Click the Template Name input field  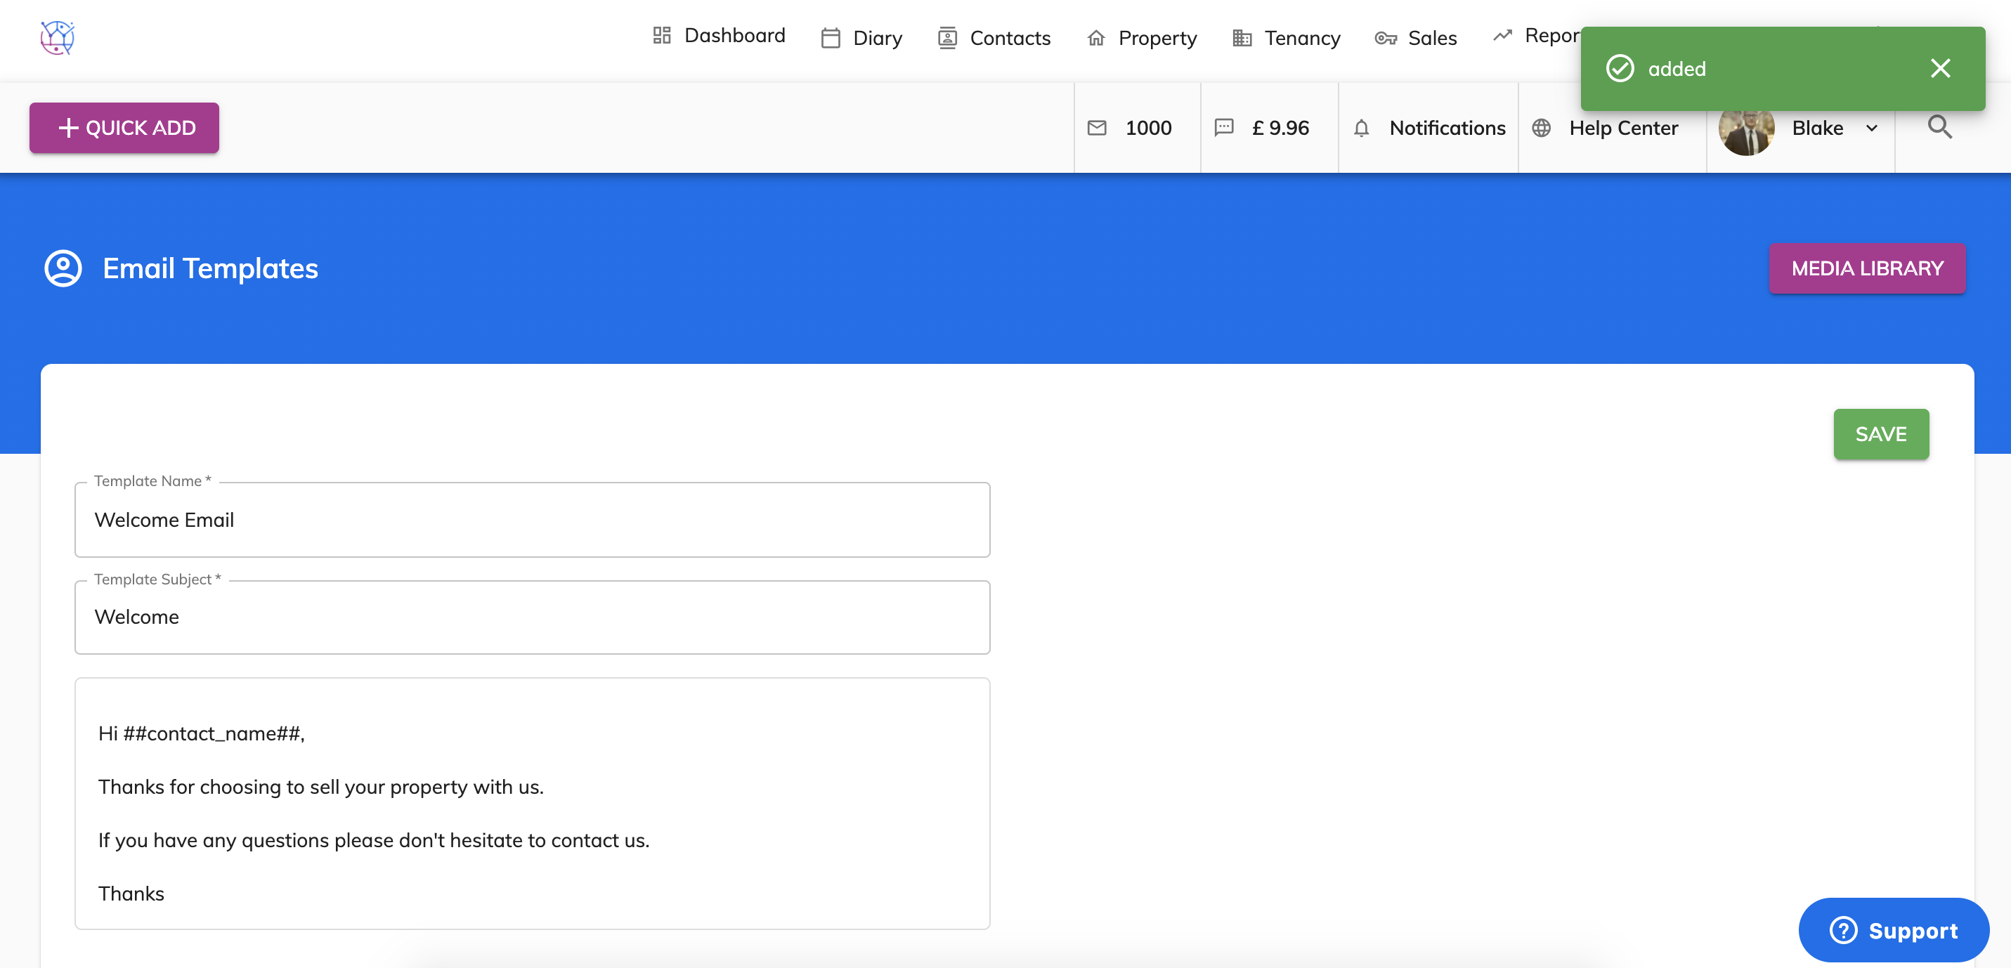[x=532, y=520]
